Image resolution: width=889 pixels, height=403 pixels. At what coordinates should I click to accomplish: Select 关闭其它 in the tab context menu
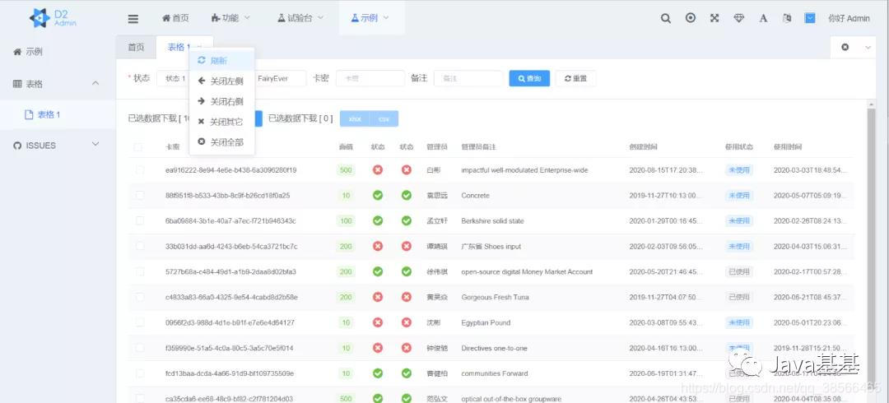pyautogui.click(x=221, y=122)
